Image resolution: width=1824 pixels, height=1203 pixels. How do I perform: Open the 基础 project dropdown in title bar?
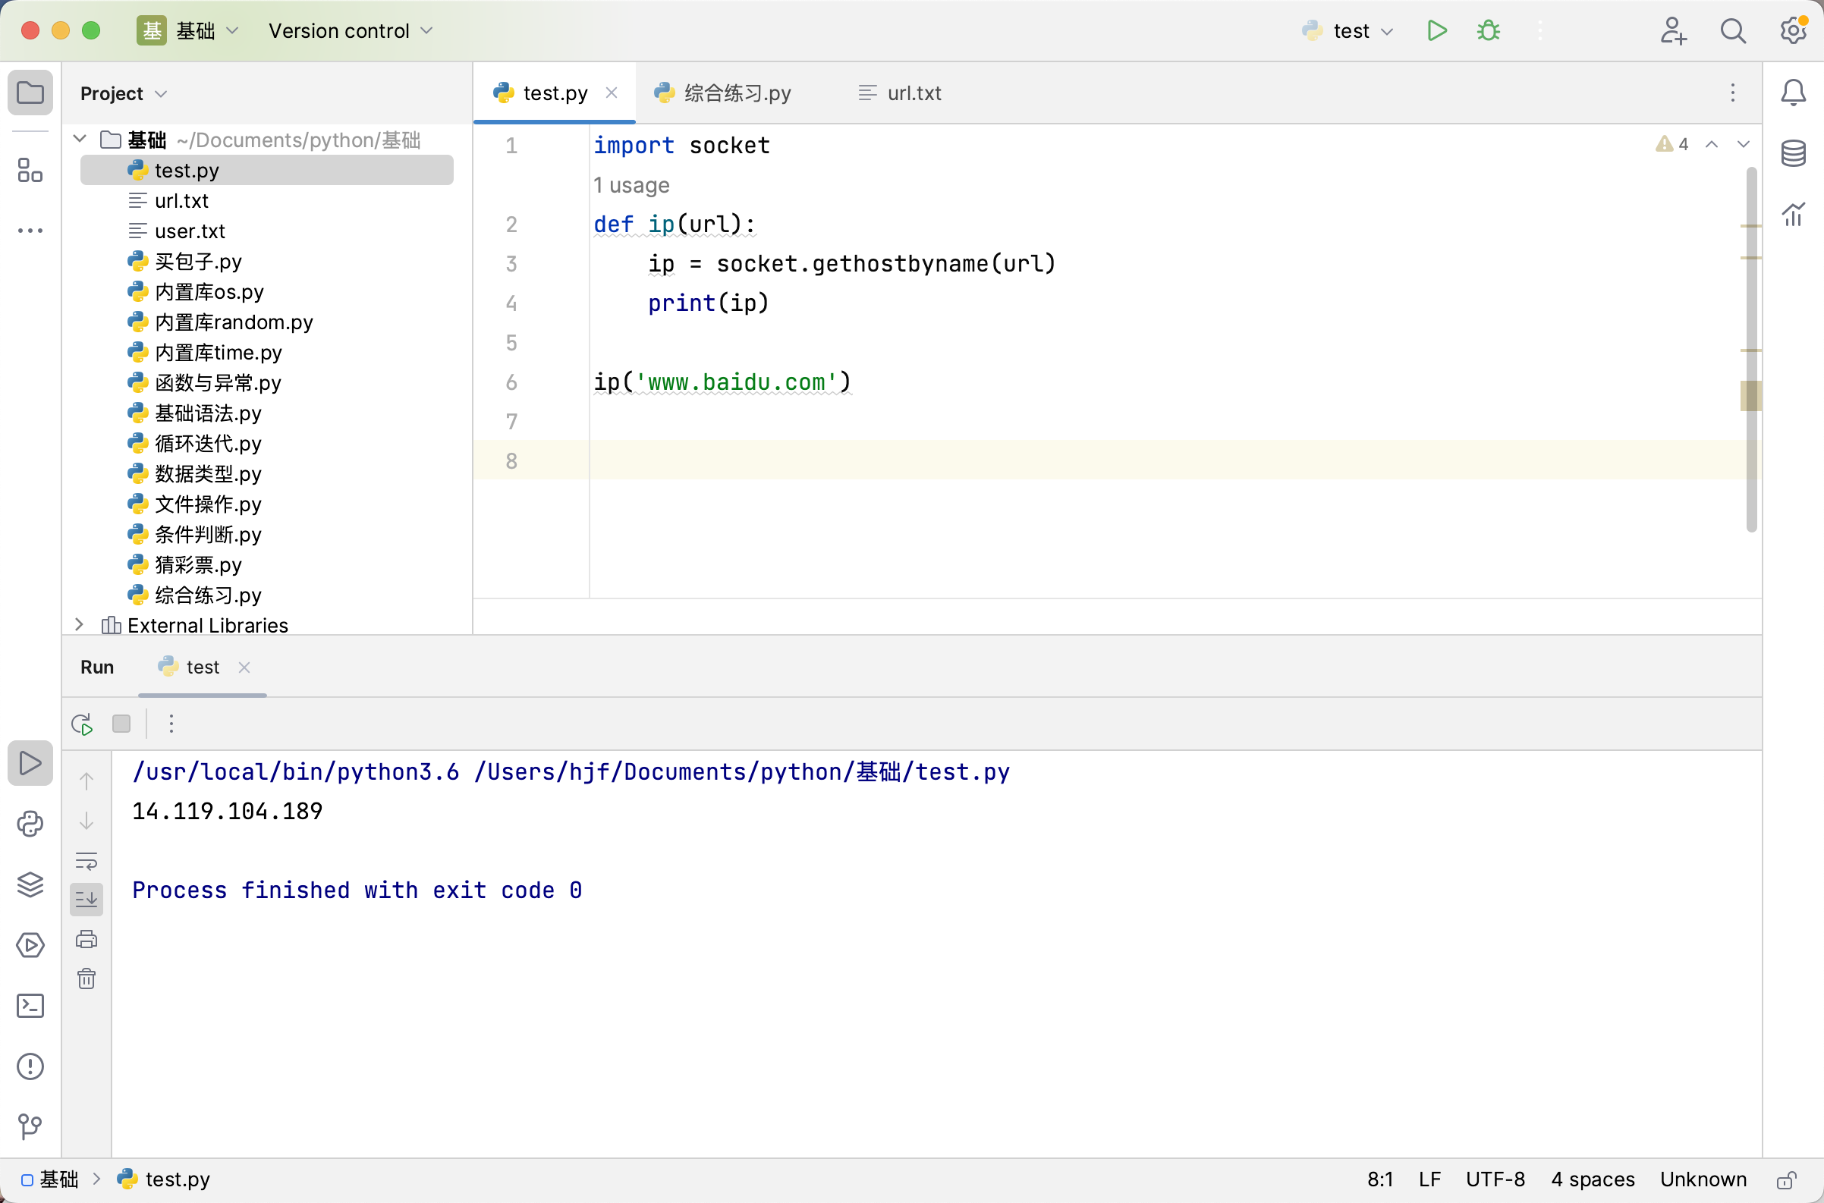click(188, 30)
